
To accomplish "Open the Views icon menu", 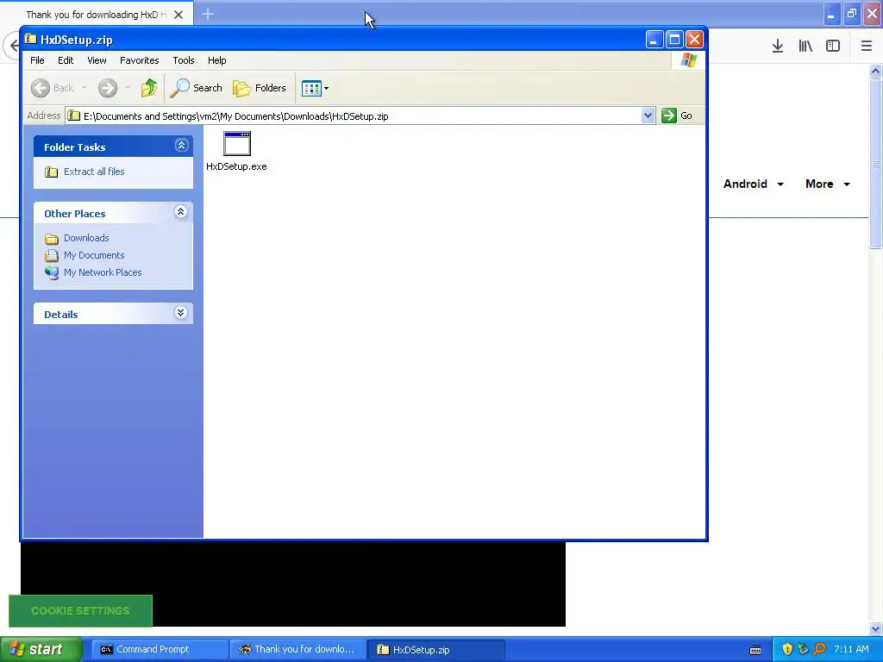I will coord(315,88).
